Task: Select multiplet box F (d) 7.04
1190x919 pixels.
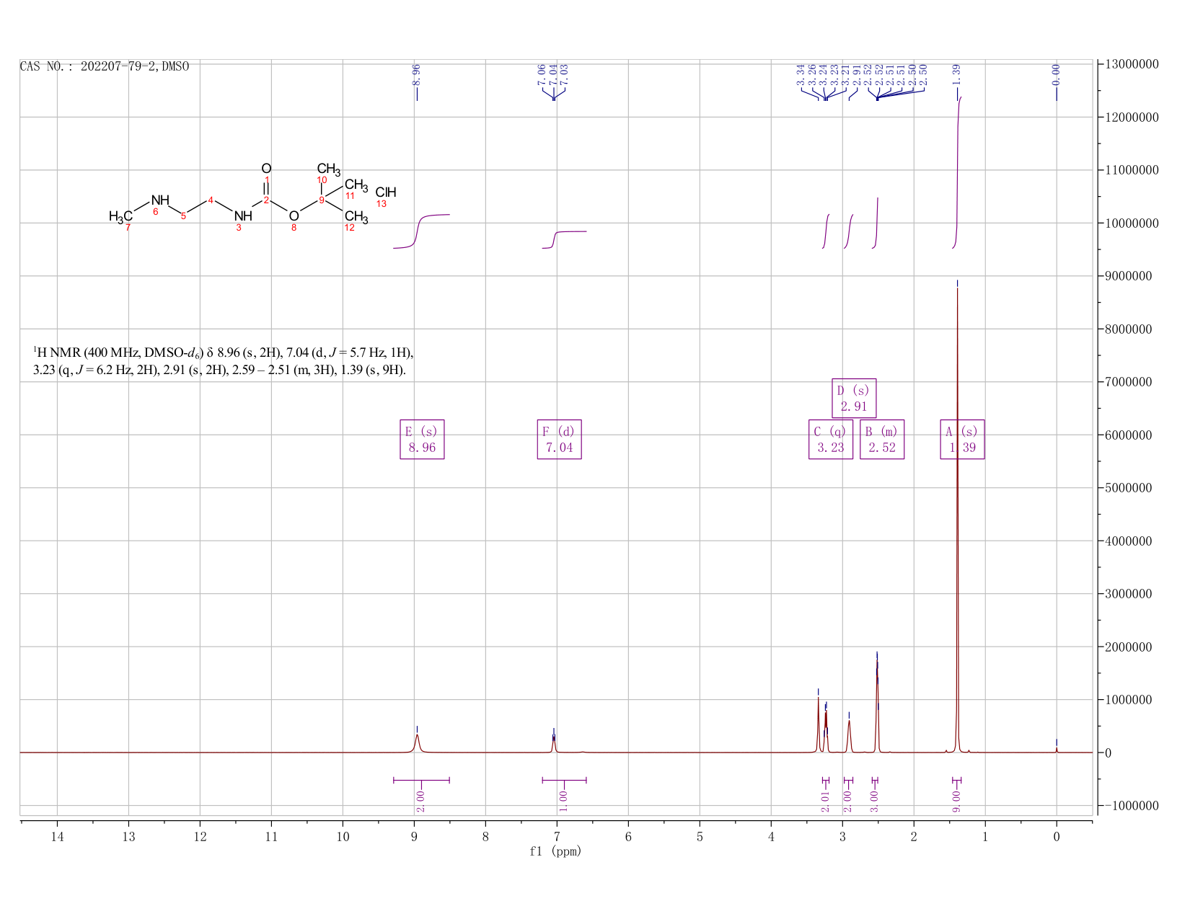Action: pyautogui.click(x=559, y=439)
